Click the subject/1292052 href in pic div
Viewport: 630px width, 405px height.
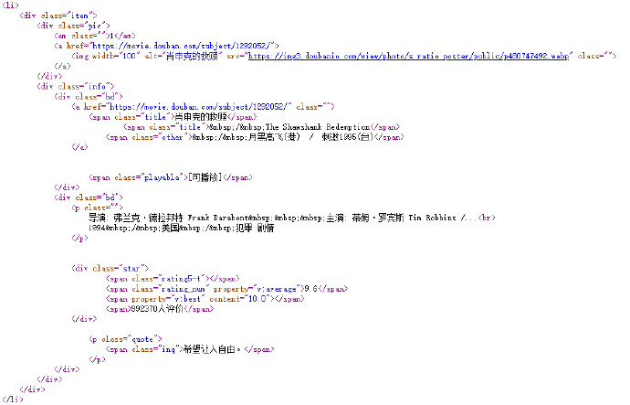coord(183,46)
